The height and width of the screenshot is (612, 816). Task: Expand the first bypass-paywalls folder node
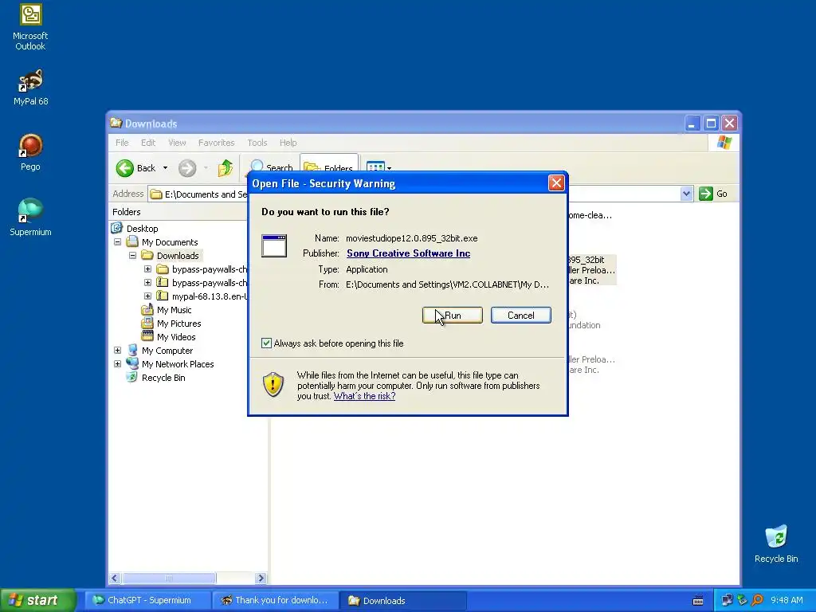point(147,269)
